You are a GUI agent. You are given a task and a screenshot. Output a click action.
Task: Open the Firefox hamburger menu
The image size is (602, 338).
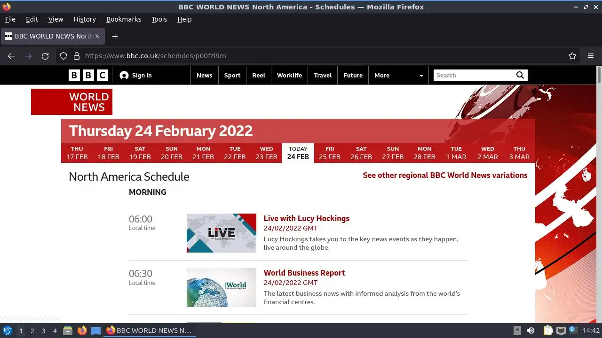pos(591,56)
